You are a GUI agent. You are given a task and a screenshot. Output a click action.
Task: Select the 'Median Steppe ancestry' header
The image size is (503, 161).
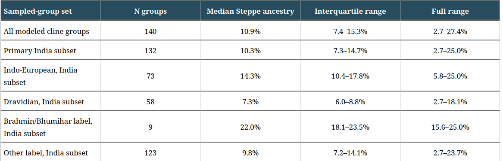click(x=250, y=12)
